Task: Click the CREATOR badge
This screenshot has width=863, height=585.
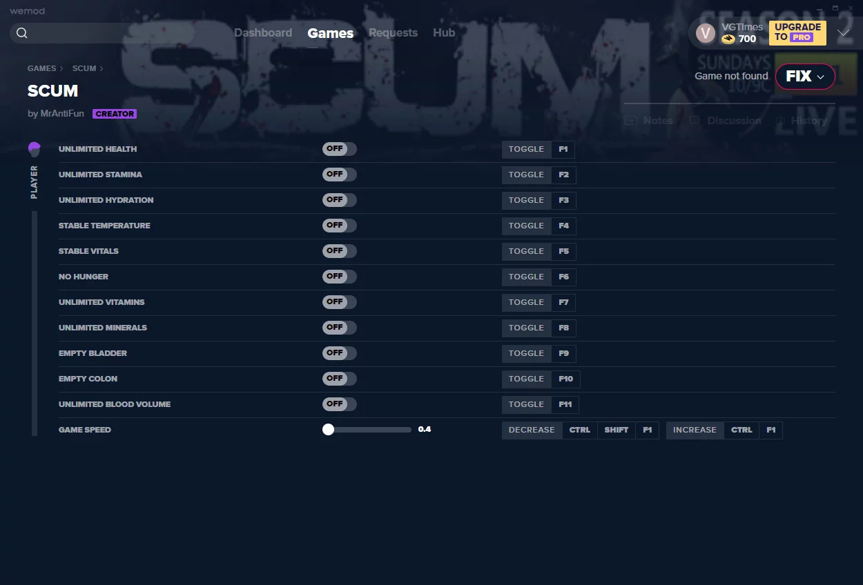Action: (x=115, y=114)
